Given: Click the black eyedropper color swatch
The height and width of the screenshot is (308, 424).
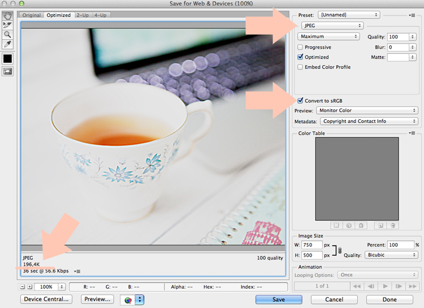Looking at the screenshot, I should point(7,58).
